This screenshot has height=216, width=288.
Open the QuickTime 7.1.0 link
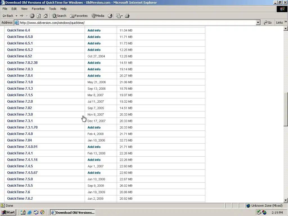pyautogui.click(x=20, y=82)
